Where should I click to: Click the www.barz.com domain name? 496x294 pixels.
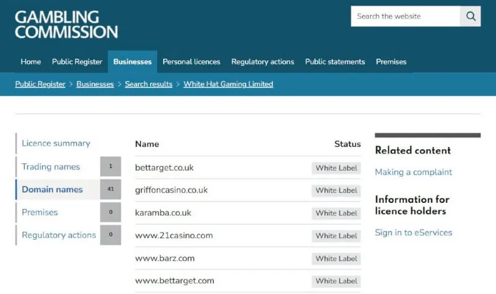[x=165, y=258]
